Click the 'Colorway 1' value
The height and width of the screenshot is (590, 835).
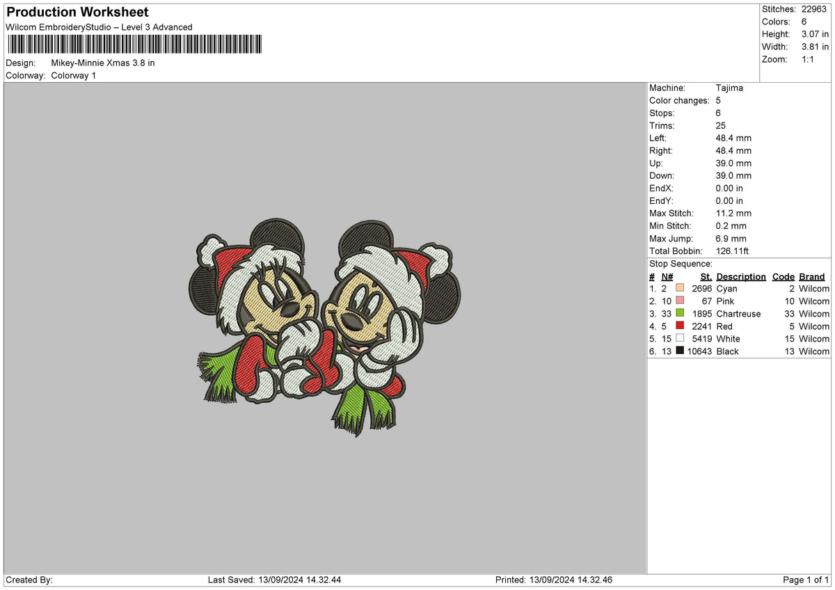pyautogui.click(x=74, y=75)
